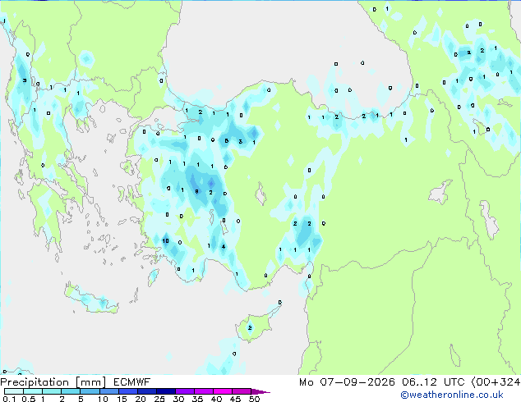The width and height of the screenshot is (521, 402).
Task: Click the legend scale label '0.5'
Action: (28, 399)
